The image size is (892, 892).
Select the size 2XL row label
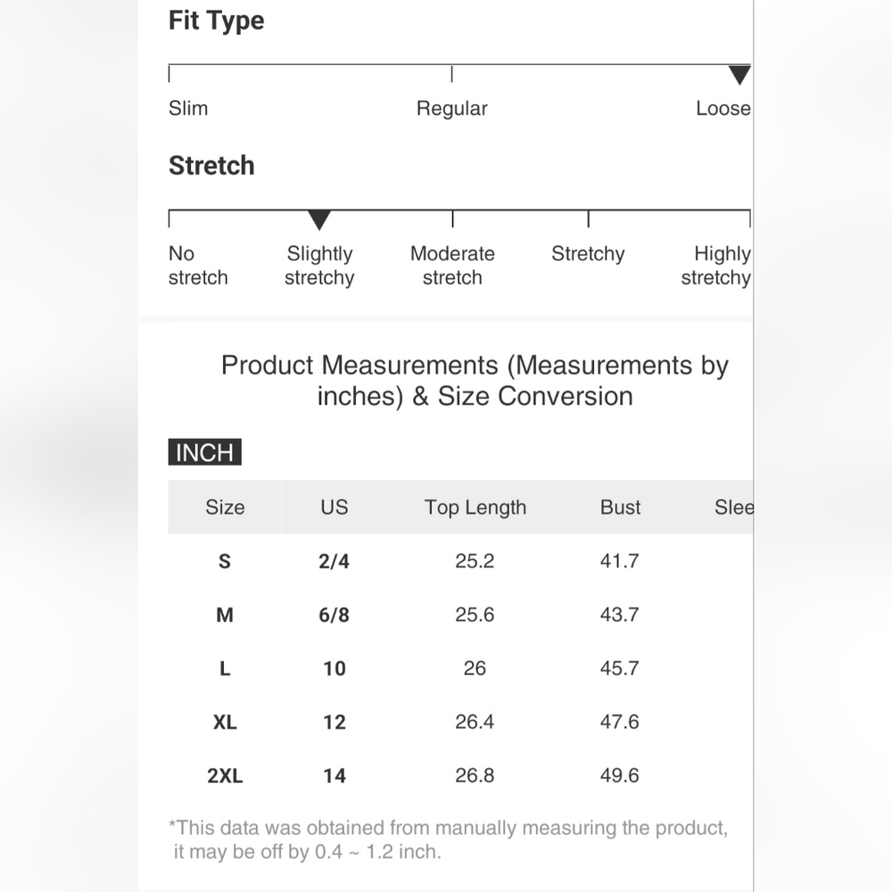click(x=225, y=775)
